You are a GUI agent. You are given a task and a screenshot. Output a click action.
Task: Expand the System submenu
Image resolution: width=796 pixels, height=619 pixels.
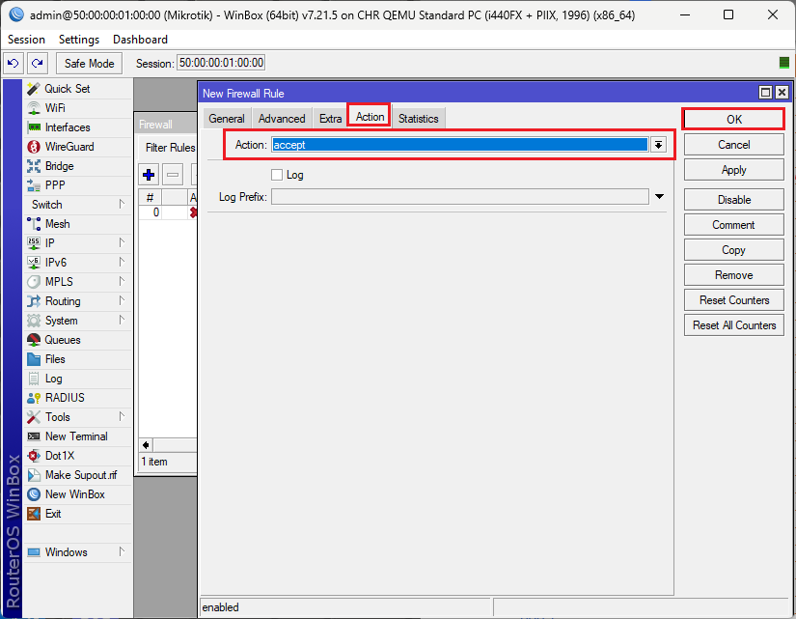click(x=122, y=321)
